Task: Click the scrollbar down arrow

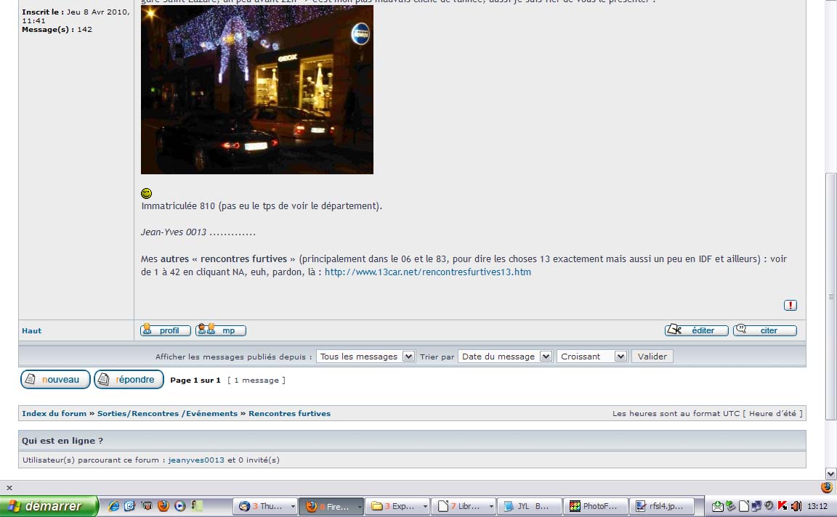Action: point(830,473)
